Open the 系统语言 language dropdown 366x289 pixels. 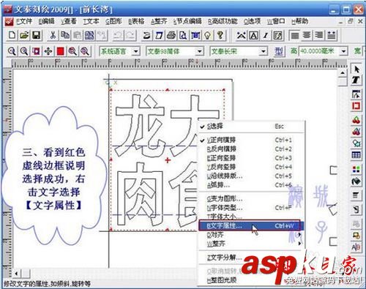coord(136,51)
